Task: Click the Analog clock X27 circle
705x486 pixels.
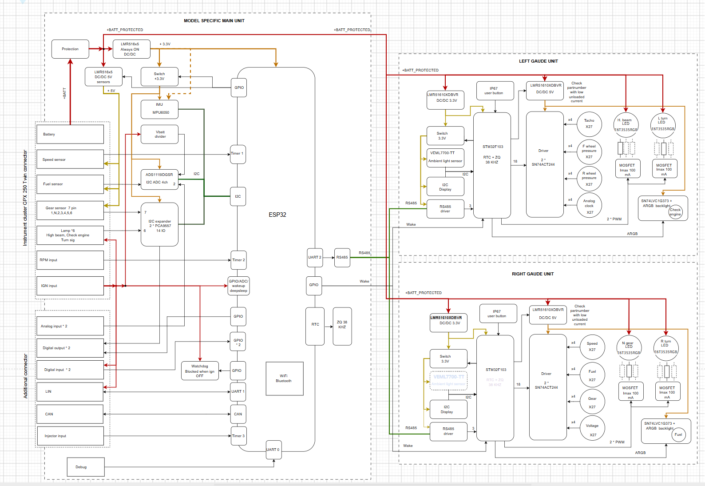Action: (x=589, y=205)
